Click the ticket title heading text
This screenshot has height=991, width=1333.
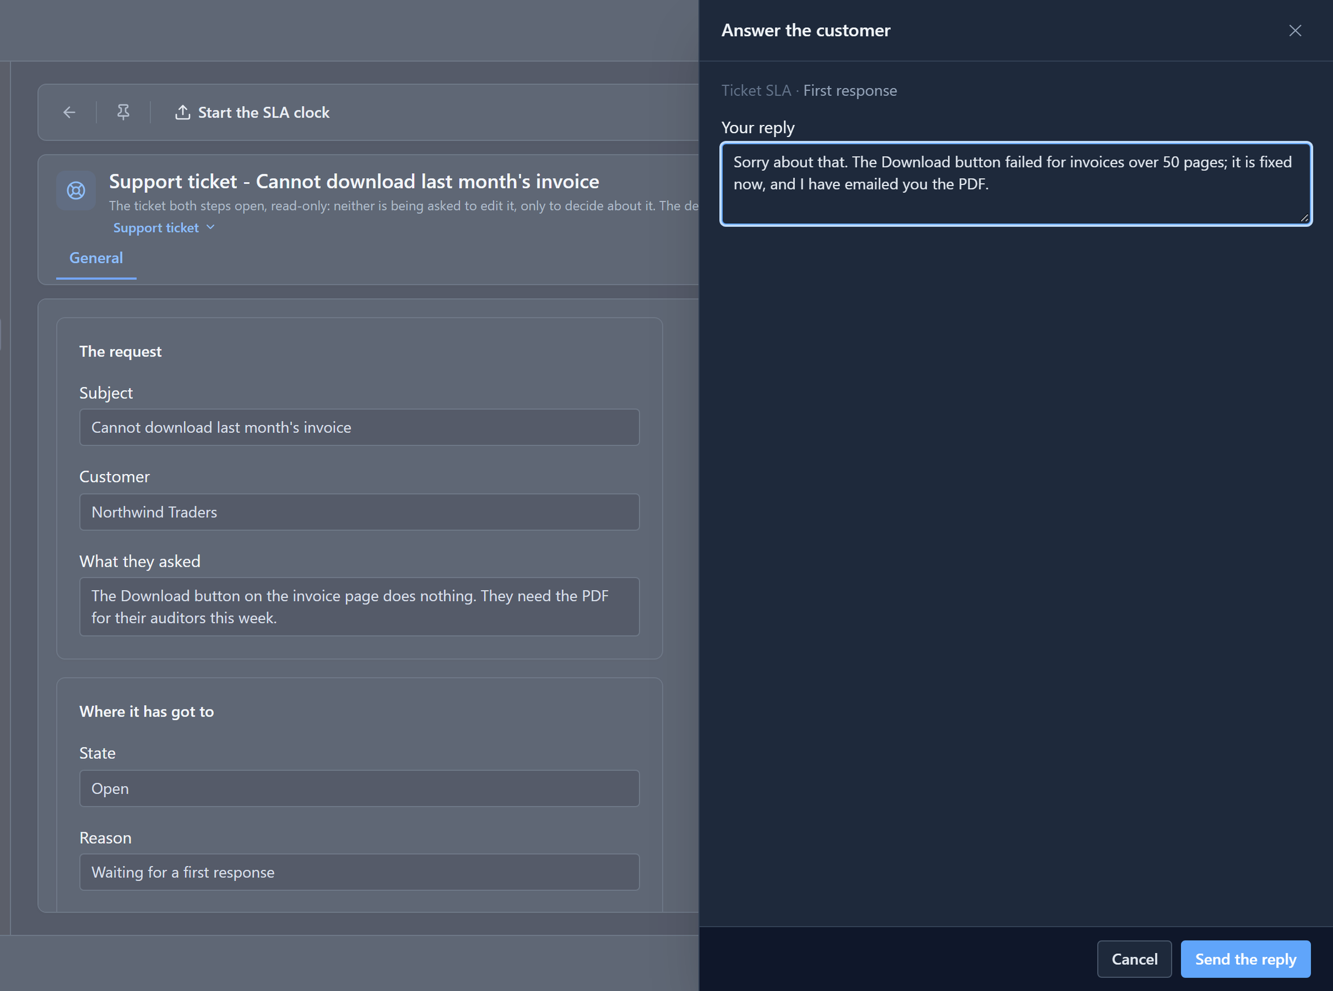(354, 181)
